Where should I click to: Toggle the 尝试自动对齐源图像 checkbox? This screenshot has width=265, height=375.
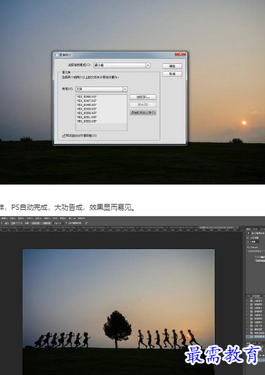[64, 136]
